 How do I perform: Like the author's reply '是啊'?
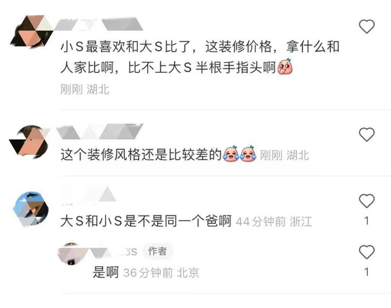click(367, 252)
